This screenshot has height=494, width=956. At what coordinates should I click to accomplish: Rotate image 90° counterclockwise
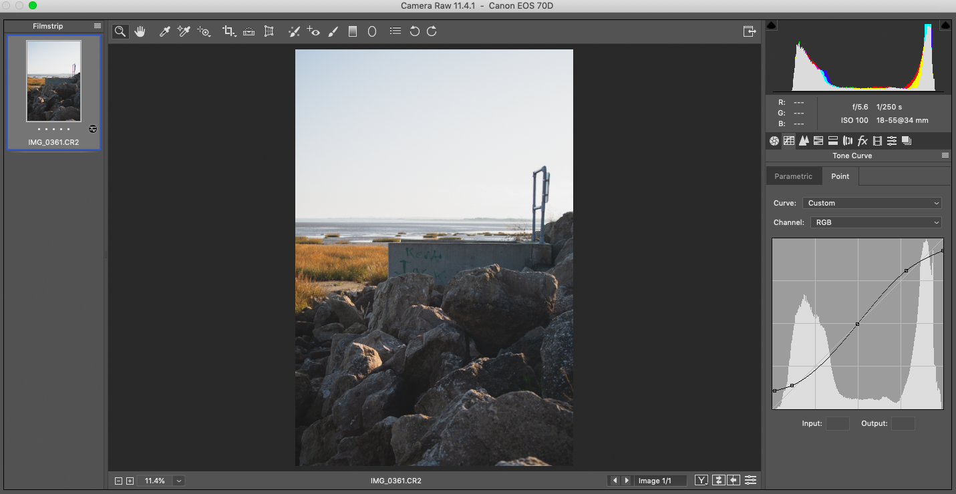click(x=414, y=31)
